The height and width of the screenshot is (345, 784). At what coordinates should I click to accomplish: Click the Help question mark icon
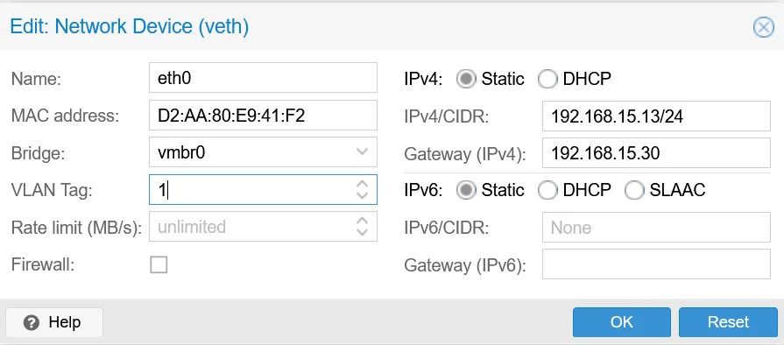pyautogui.click(x=31, y=322)
